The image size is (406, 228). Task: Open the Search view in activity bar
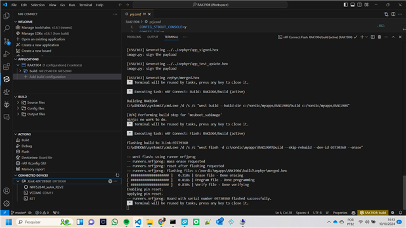click(x=6, y=28)
